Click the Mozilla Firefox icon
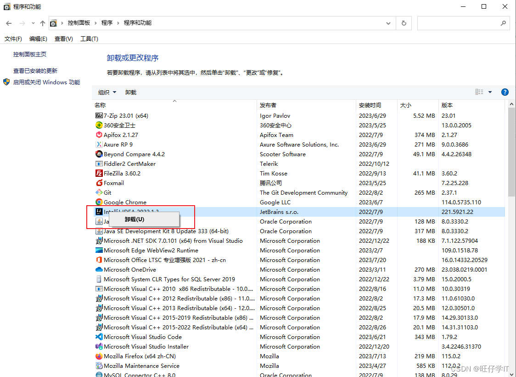The width and height of the screenshot is (516, 377). coord(99,356)
